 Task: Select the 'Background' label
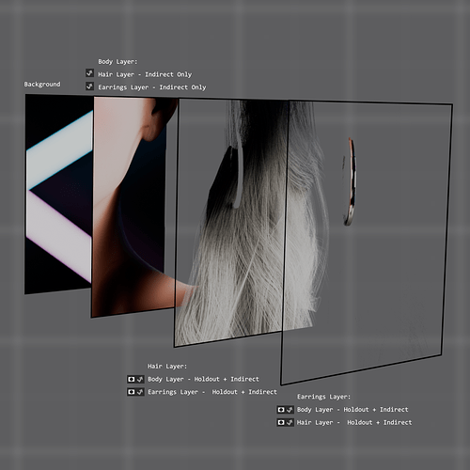click(x=42, y=85)
